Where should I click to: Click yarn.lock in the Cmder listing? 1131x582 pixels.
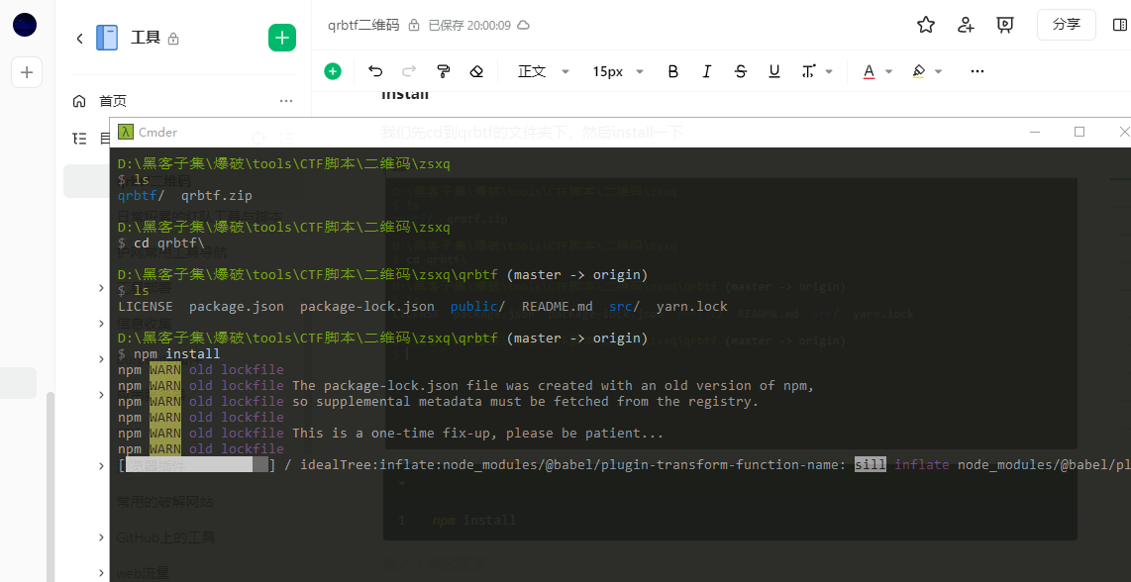click(x=691, y=307)
